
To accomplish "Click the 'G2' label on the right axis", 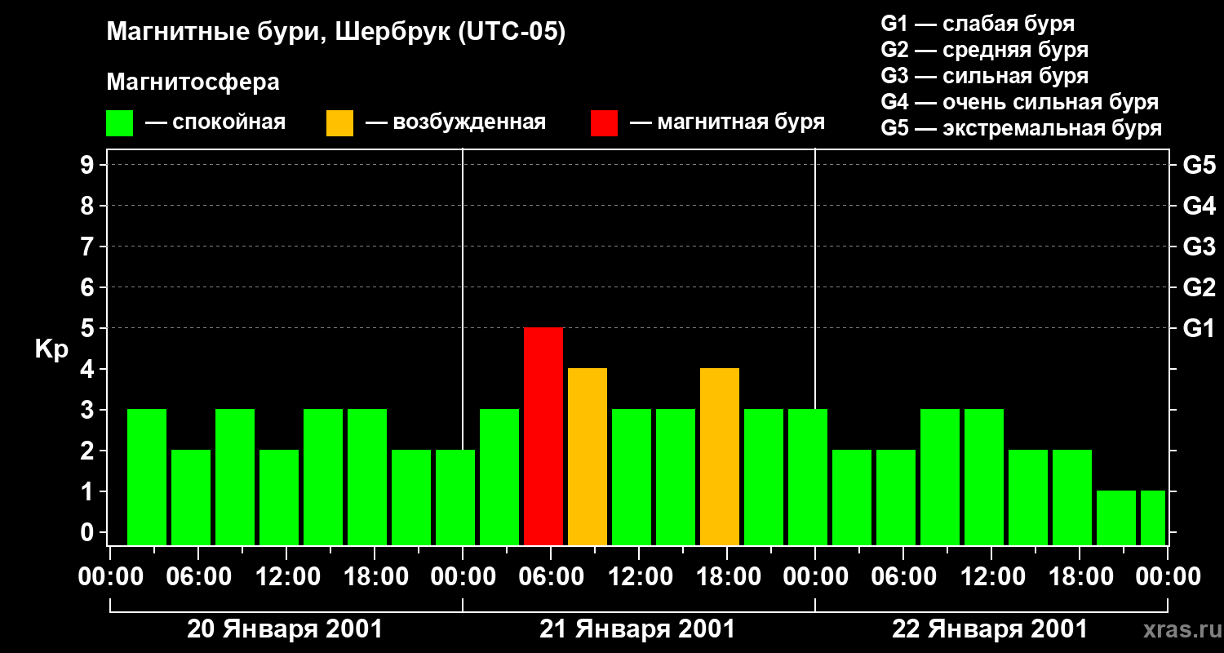I will point(1199,287).
